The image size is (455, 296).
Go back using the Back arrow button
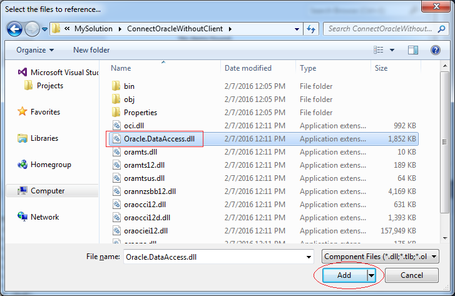click(14, 29)
